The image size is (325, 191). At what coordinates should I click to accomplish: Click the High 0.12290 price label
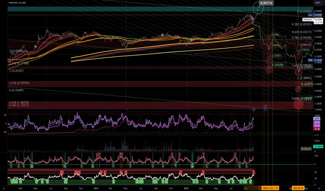(315, 60)
